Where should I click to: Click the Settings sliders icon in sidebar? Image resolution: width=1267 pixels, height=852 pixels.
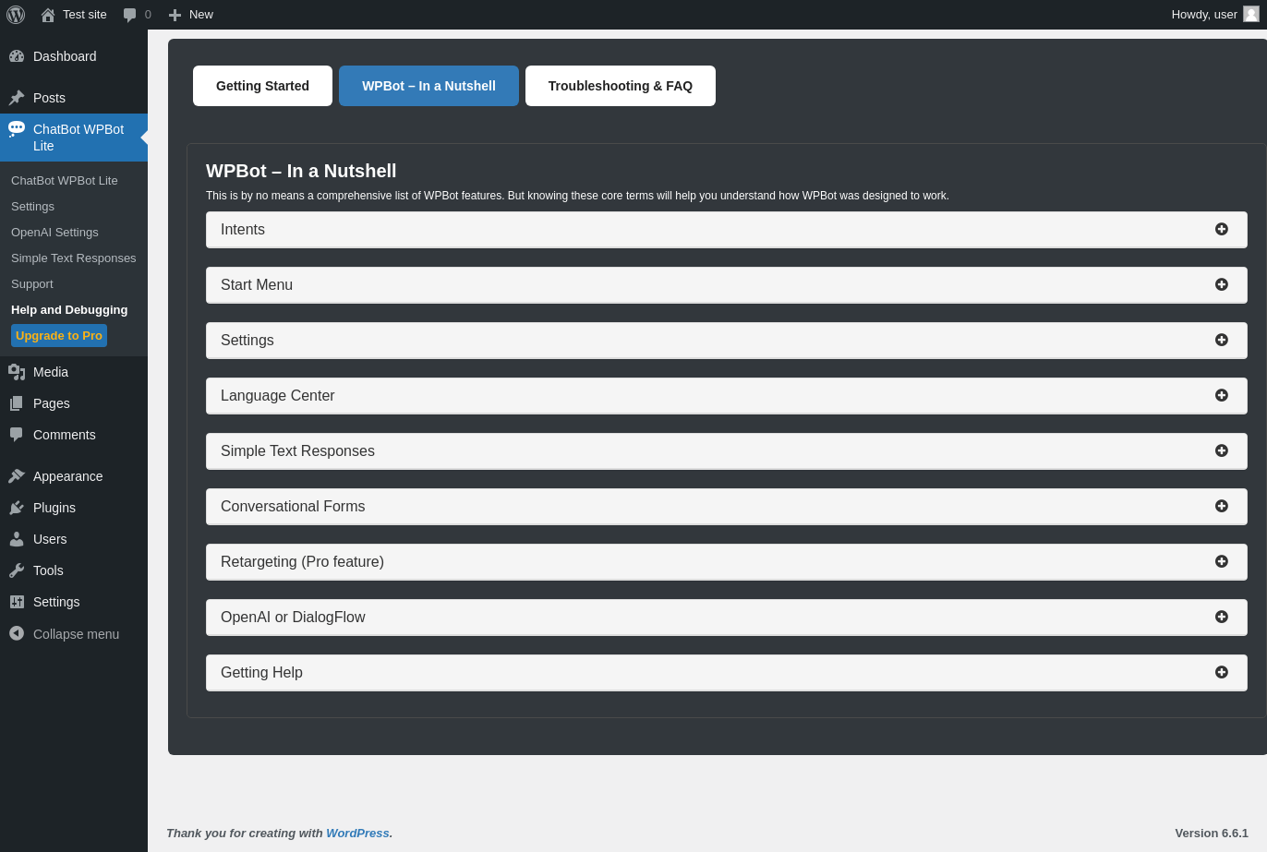point(17,602)
